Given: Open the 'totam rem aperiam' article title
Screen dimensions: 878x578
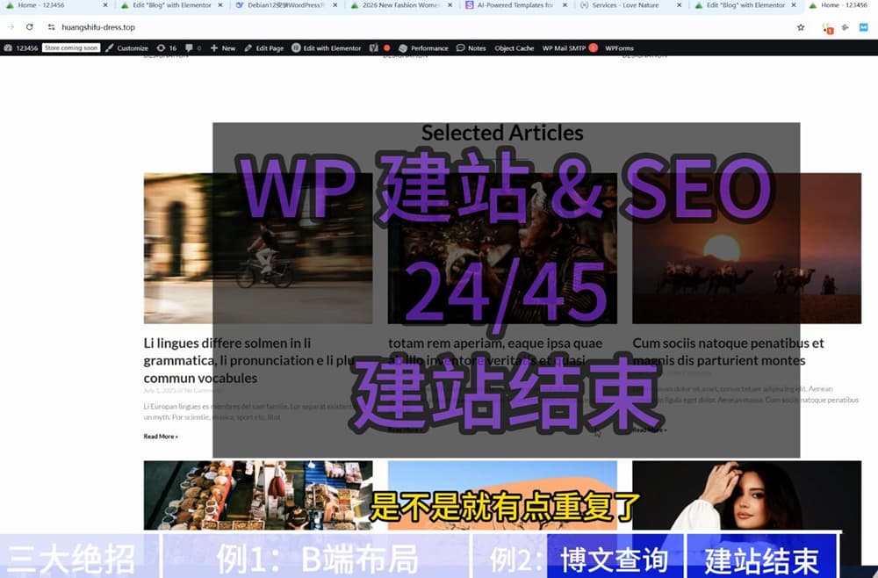Looking at the screenshot, I should point(495,351).
